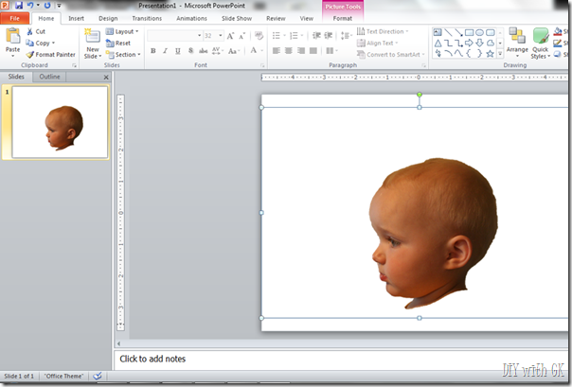Open the Layout dropdown

pyautogui.click(x=122, y=32)
